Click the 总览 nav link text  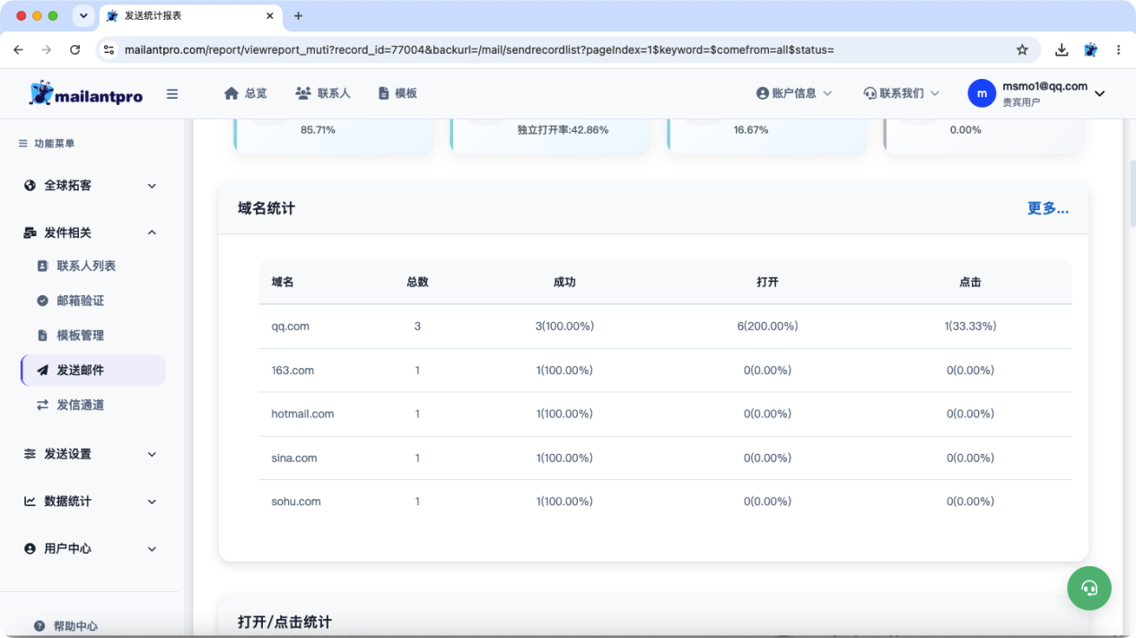256,93
